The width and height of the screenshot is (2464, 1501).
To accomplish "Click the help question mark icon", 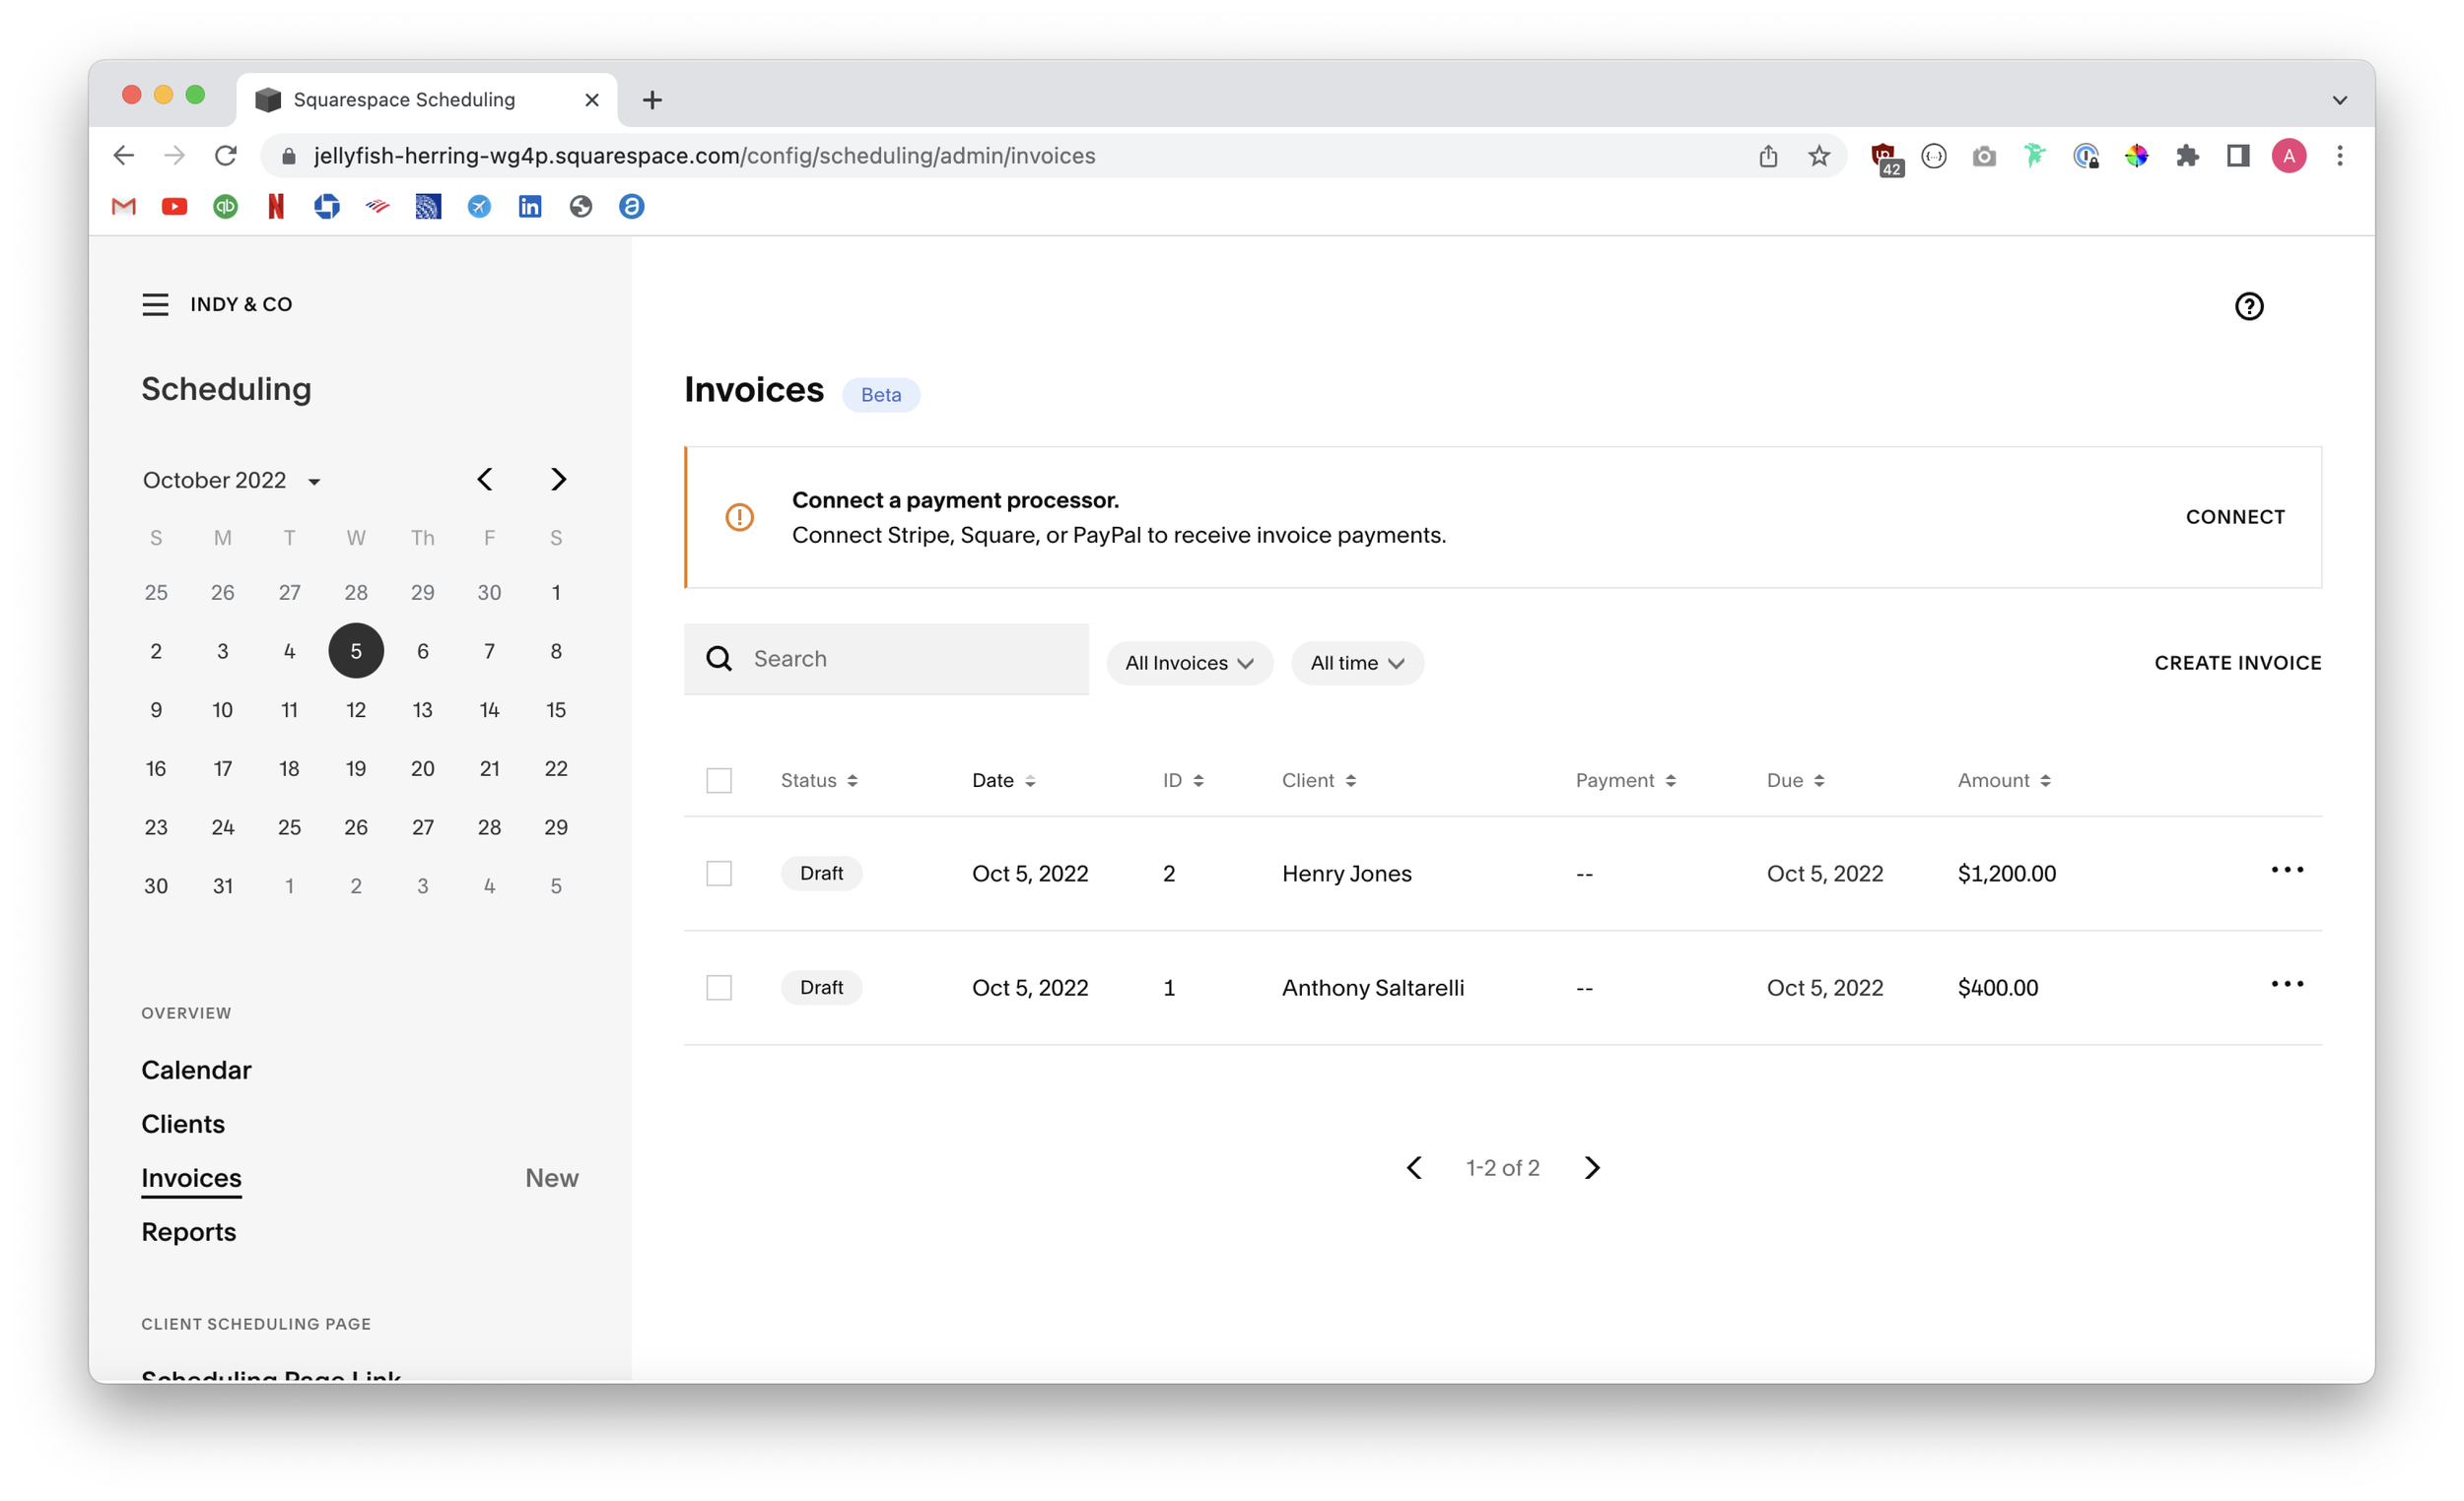I will coord(2250,306).
